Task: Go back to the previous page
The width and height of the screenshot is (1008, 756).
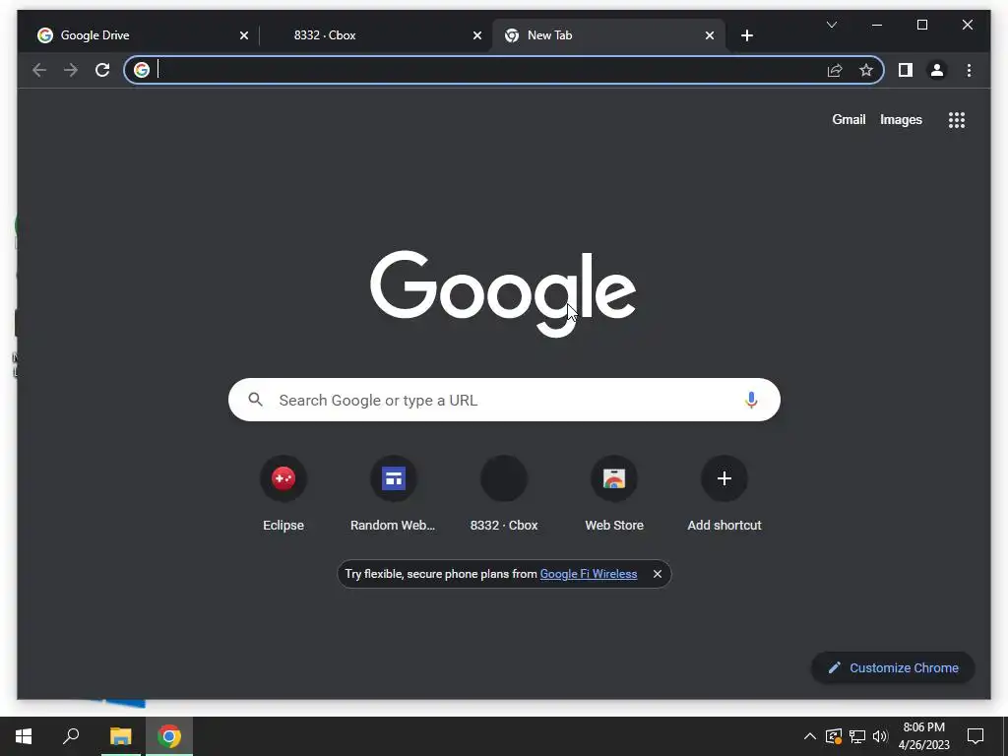Action: click(x=39, y=70)
